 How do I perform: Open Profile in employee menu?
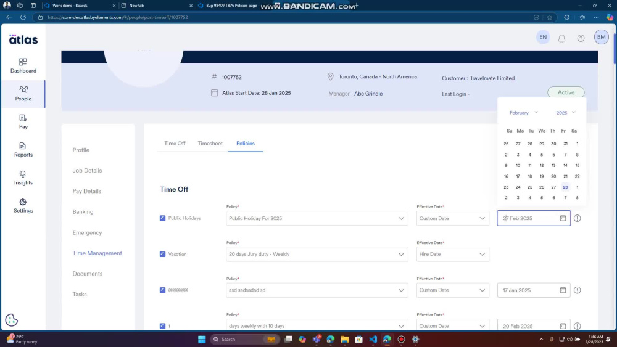coord(81,150)
